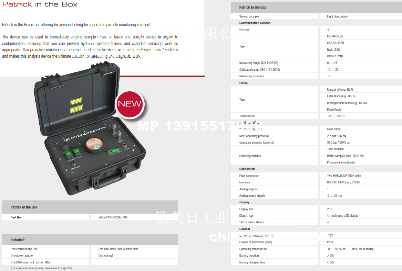Select part number '3402-CP20-D200-000'
This screenshot has height=271, width=402.
113,217
